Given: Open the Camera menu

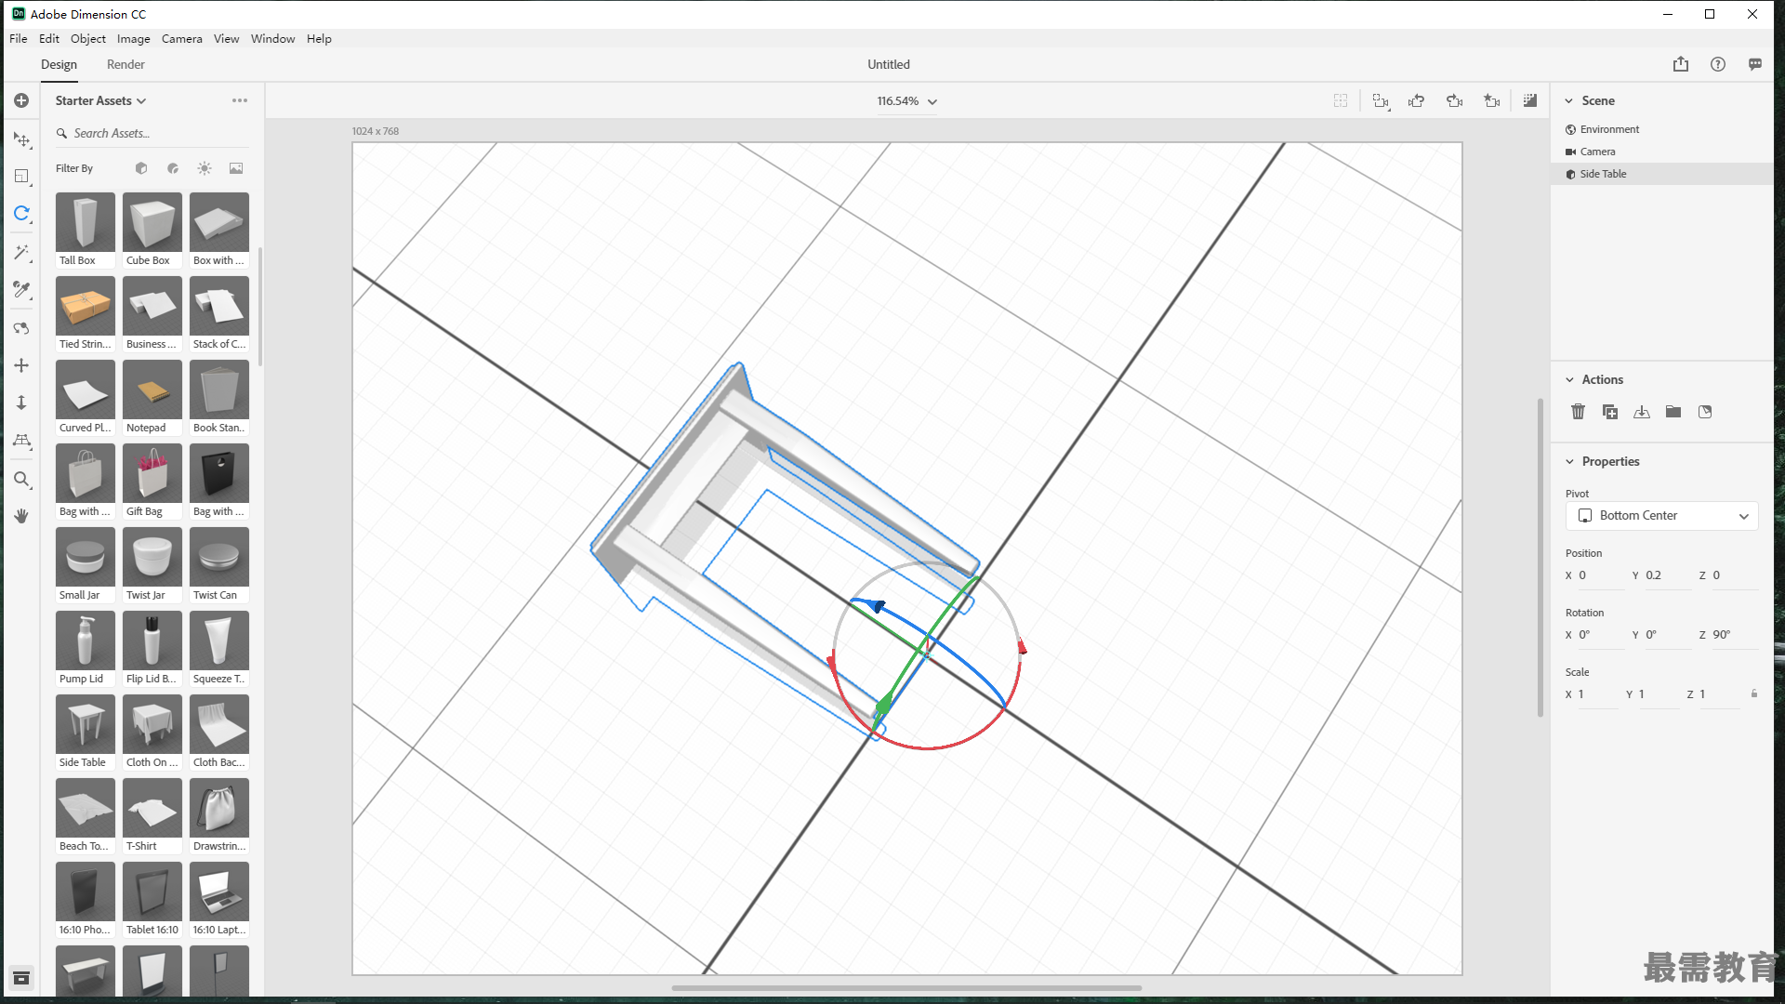Looking at the screenshot, I should click(x=182, y=38).
